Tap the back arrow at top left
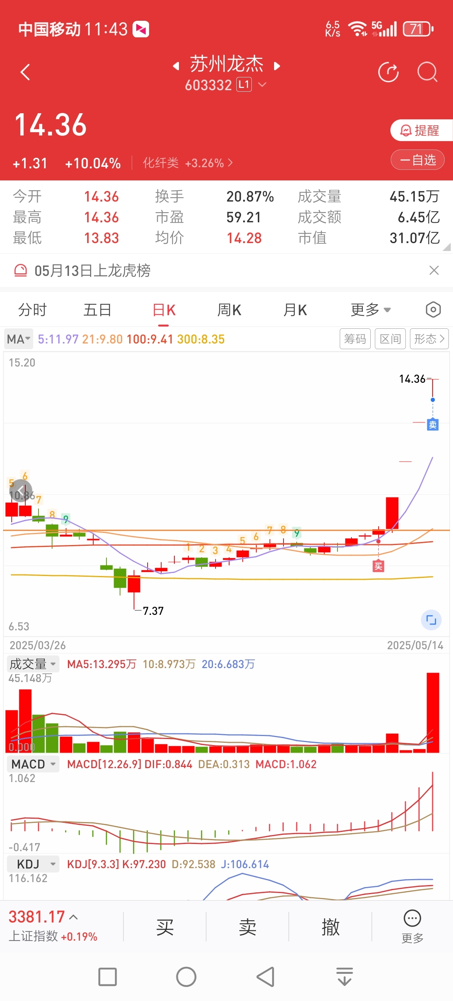Screen dimensions: 453x1001 pyautogui.click(x=25, y=72)
